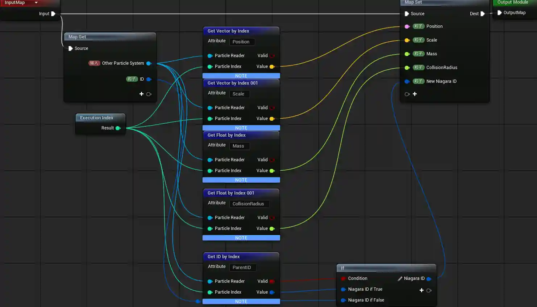Click the Execution Index Result output pin
Viewport: 537px width, 307px height.
(118, 128)
